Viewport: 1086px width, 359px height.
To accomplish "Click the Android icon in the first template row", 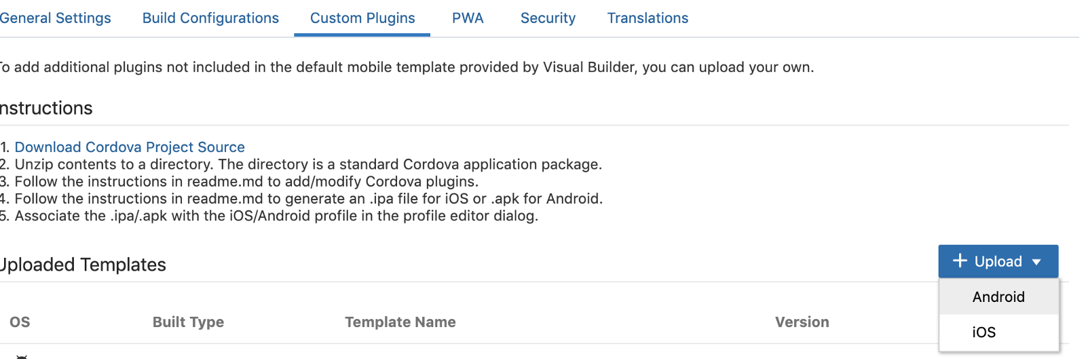I will coord(22,356).
